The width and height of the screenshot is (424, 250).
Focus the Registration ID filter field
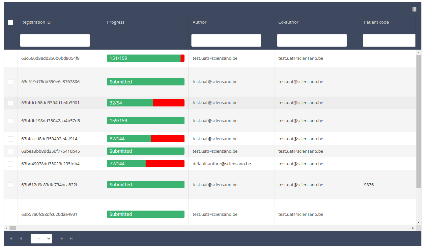[55, 40]
